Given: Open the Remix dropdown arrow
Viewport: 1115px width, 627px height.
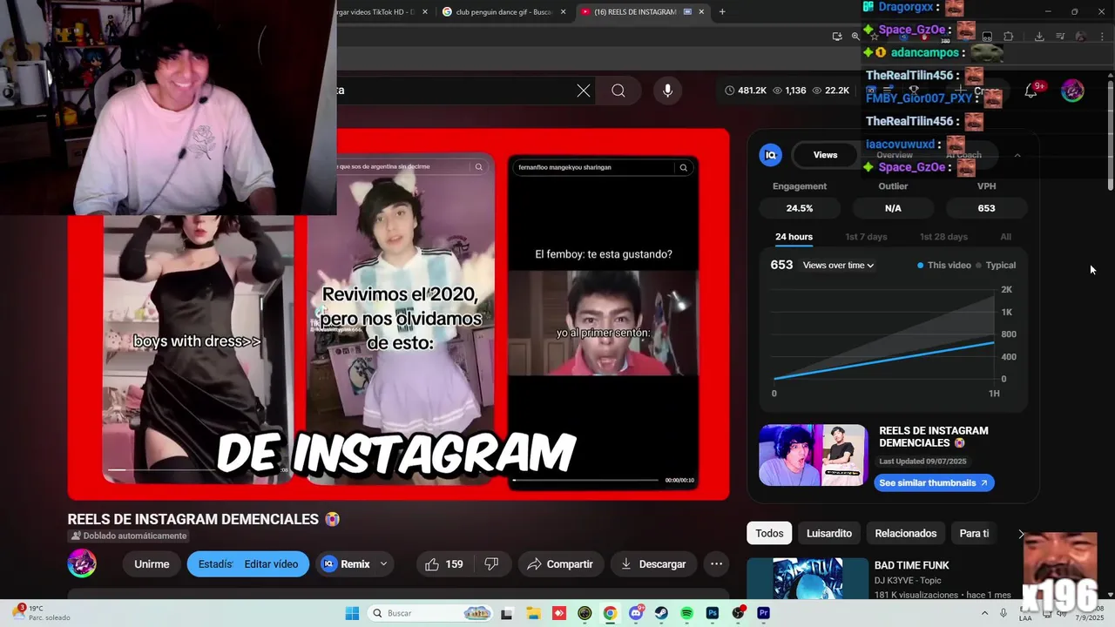Looking at the screenshot, I should pos(383,564).
